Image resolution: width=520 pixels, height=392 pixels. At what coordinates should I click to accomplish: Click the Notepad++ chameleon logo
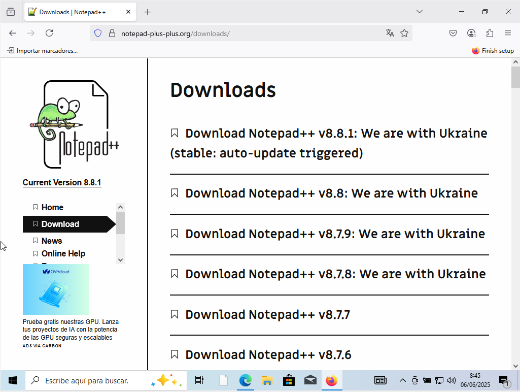(x=75, y=124)
